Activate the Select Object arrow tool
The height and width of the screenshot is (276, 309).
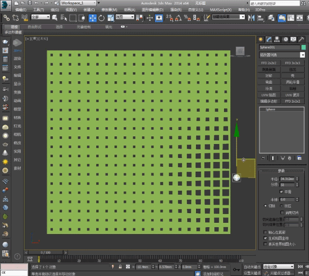point(55,18)
